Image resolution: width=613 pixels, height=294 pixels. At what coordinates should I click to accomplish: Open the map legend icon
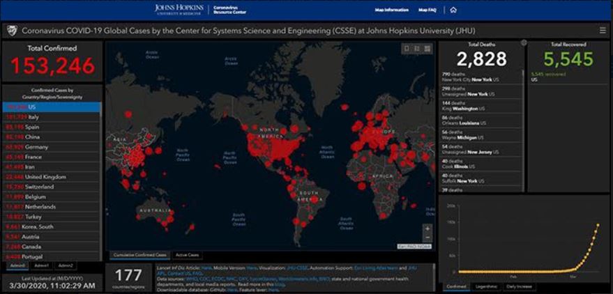click(x=417, y=48)
